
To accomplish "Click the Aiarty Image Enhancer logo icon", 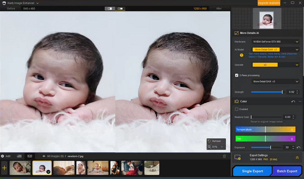I will coord(4,3).
